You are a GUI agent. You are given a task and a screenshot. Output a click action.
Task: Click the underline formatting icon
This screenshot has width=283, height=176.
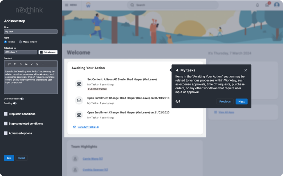tap(37, 64)
